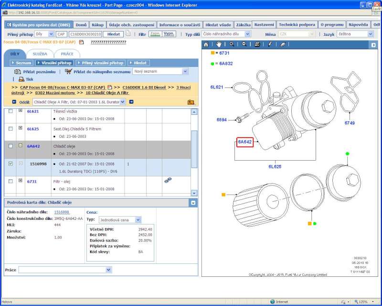The width and height of the screenshot is (382, 306).
Task: Open the Nový seznam shopping list dropdown
Action: click(x=185, y=71)
